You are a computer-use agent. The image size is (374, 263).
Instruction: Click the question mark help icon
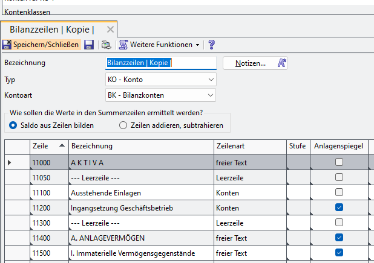click(x=212, y=45)
